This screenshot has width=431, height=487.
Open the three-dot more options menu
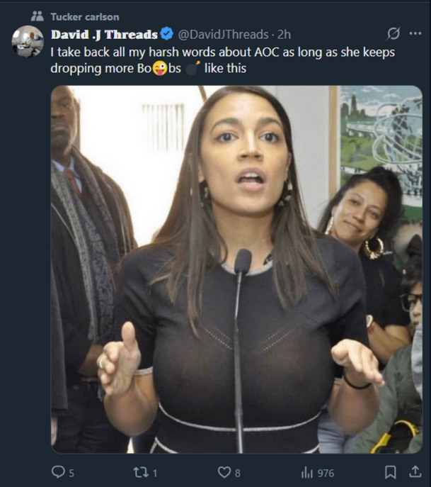tap(415, 34)
